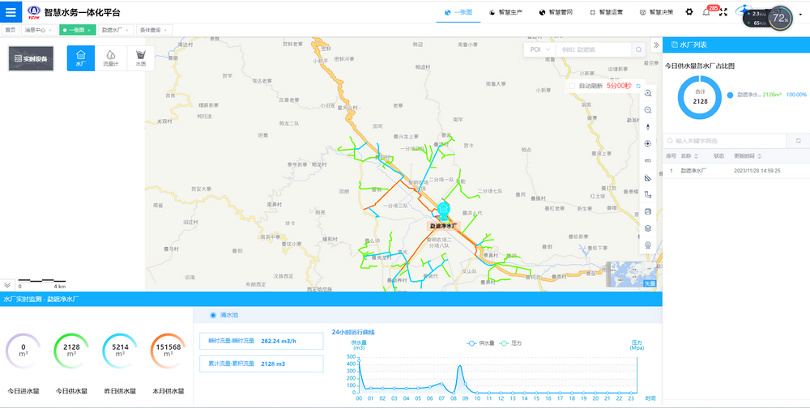This screenshot has width=810, height=408.
Task: Toggle 供水量 series in chart legend
Action: [x=481, y=343]
